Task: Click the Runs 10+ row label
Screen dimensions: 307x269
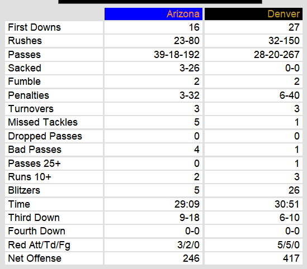Action: coord(30,177)
